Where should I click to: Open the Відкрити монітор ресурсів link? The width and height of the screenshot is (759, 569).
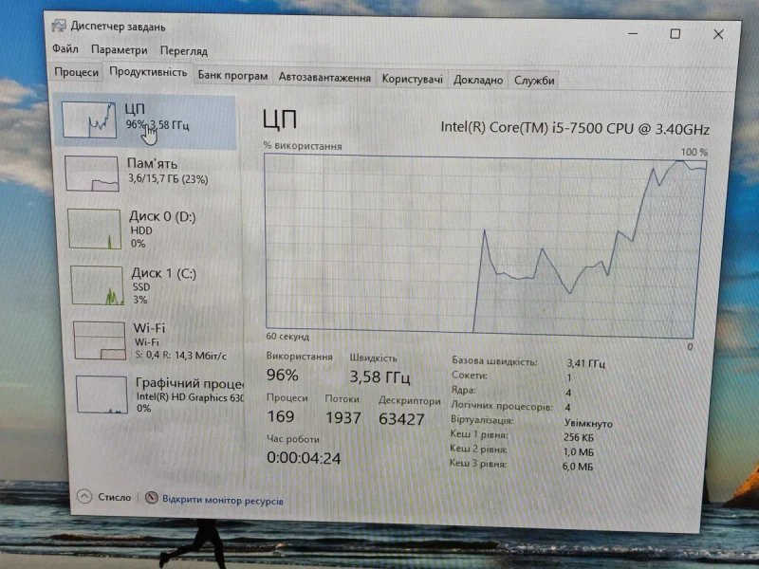(x=223, y=500)
